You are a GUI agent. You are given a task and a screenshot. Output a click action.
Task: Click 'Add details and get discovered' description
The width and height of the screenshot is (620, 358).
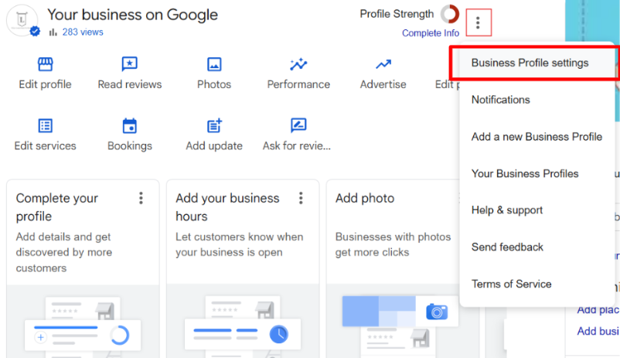click(x=63, y=252)
